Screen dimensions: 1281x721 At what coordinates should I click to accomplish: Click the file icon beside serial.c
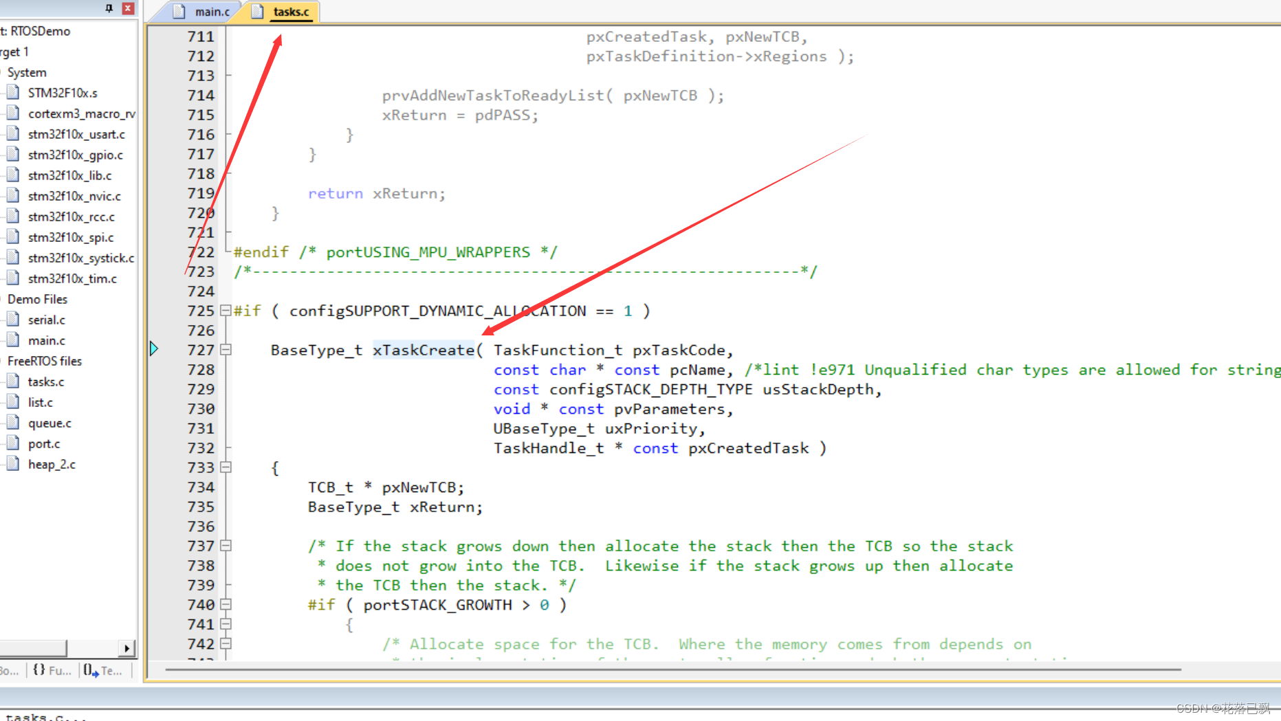pyautogui.click(x=12, y=319)
